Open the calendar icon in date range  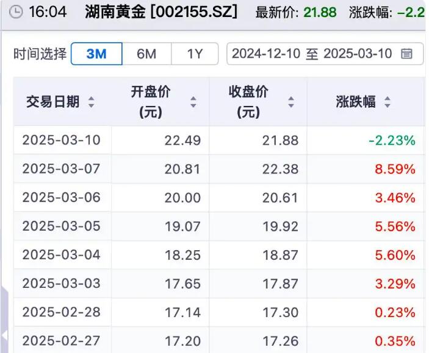coord(406,54)
